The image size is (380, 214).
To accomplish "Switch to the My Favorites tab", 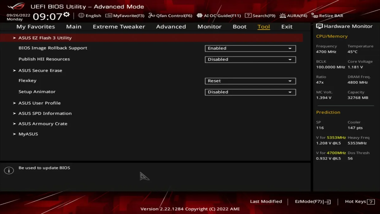I will click(x=36, y=27).
